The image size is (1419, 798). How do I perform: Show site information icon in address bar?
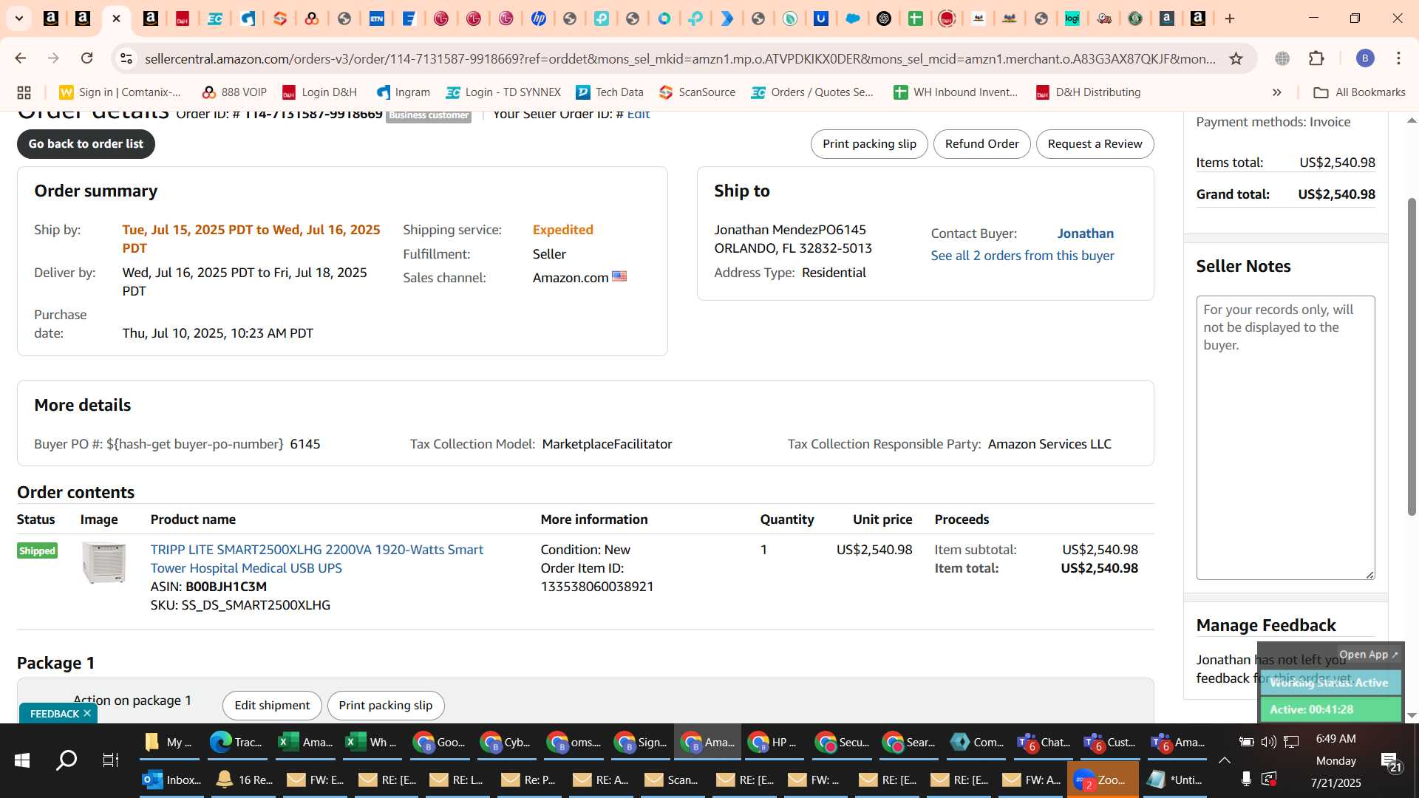126,58
